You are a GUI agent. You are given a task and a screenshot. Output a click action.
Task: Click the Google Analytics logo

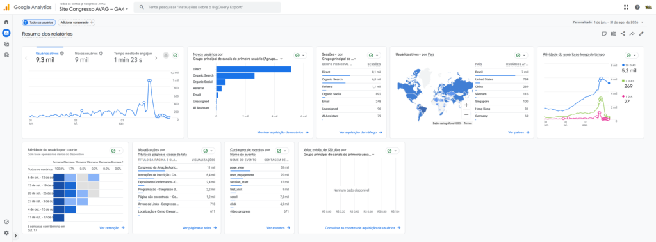coord(28,7)
